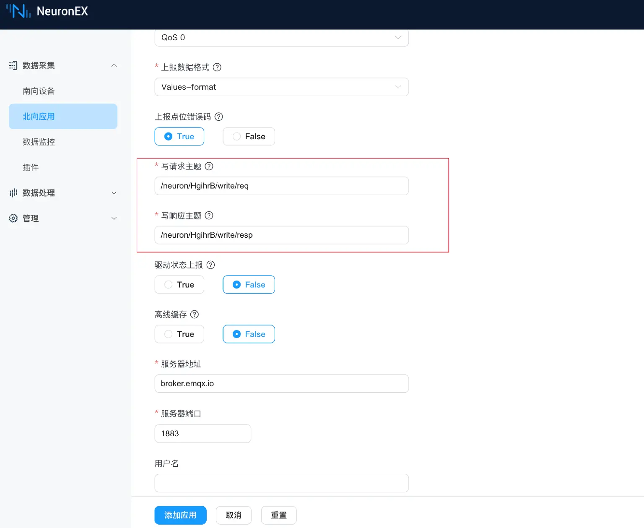Open help tooltip for 写请求主题
The image size is (644, 528).
click(x=209, y=166)
